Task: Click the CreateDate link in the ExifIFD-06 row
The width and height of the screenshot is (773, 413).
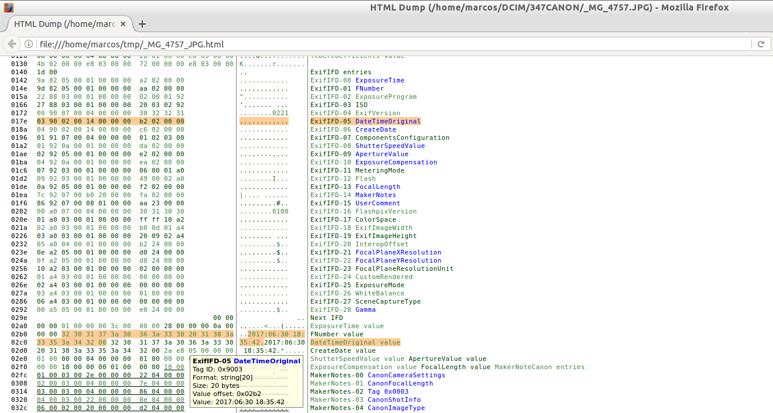Action: point(376,130)
